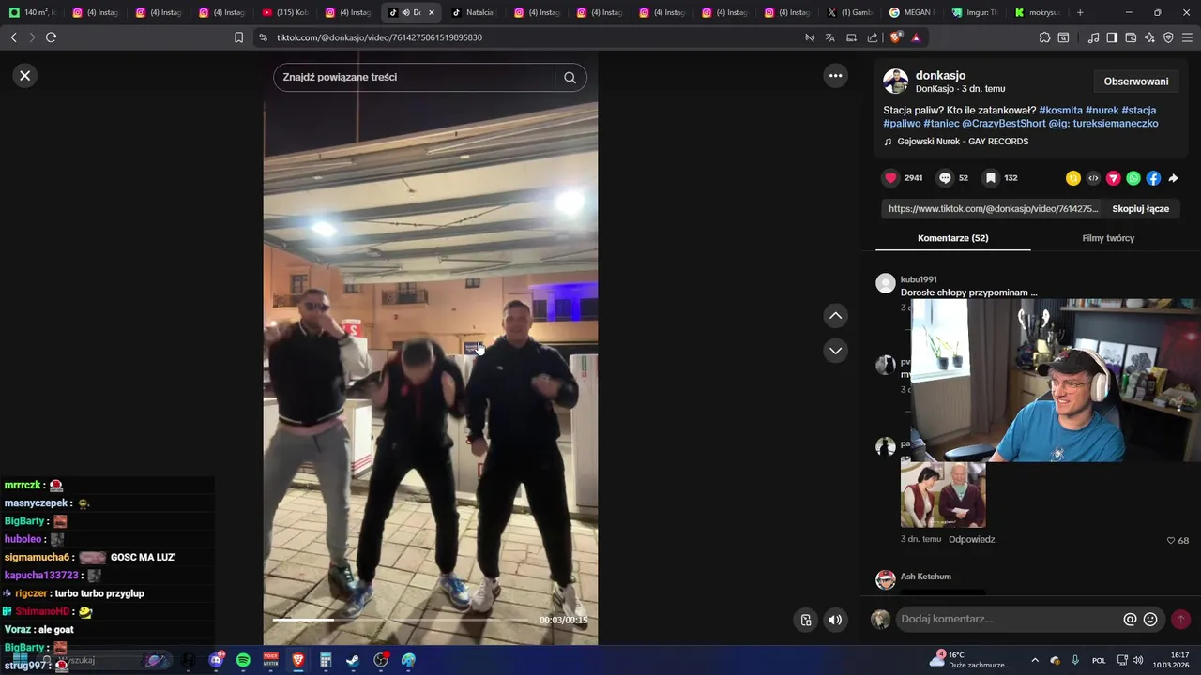This screenshot has width=1201, height=675.
Task: Open Discord from the taskbar
Action: pos(216,660)
